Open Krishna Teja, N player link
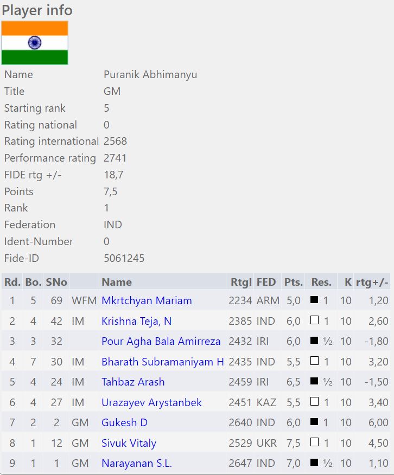 (136, 321)
